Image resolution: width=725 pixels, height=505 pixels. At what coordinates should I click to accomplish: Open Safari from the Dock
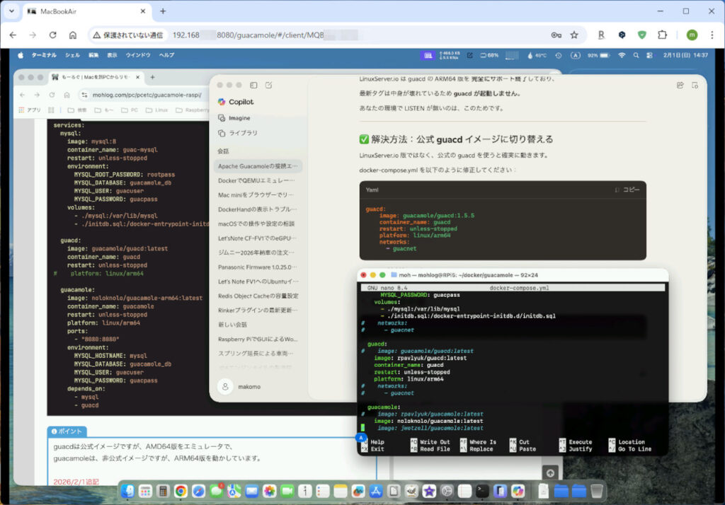pyautogui.click(x=200, y=490)
